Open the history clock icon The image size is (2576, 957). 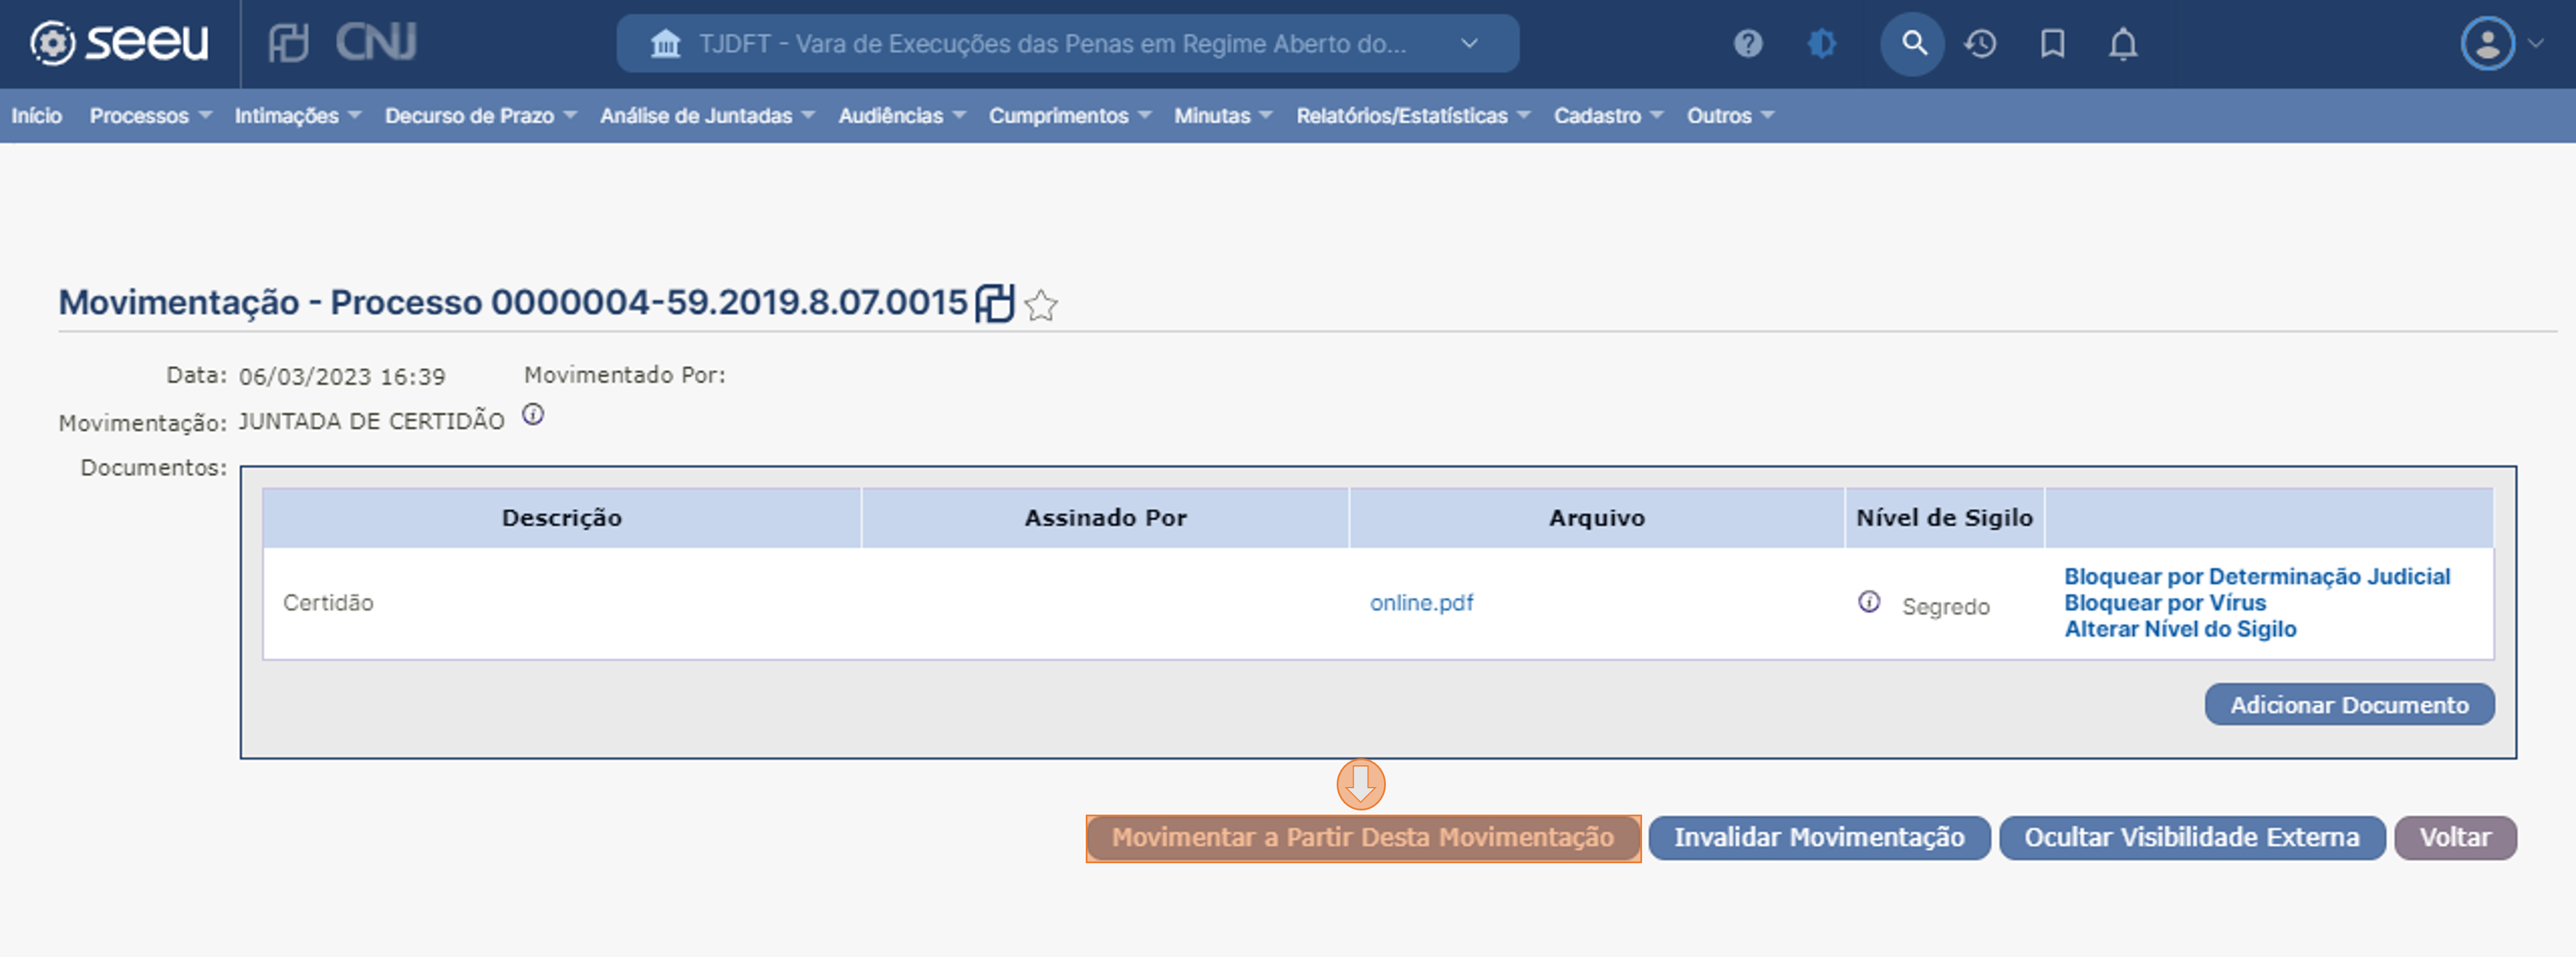coord(1980,44)
